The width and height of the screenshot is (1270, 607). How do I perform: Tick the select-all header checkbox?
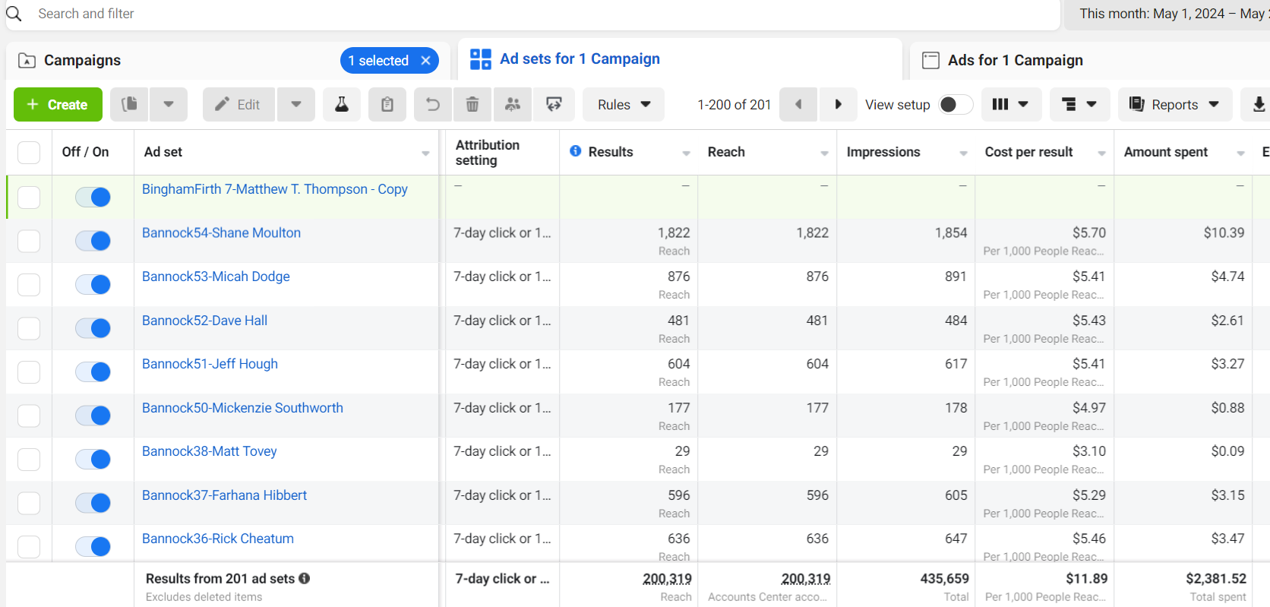[29, 153]
